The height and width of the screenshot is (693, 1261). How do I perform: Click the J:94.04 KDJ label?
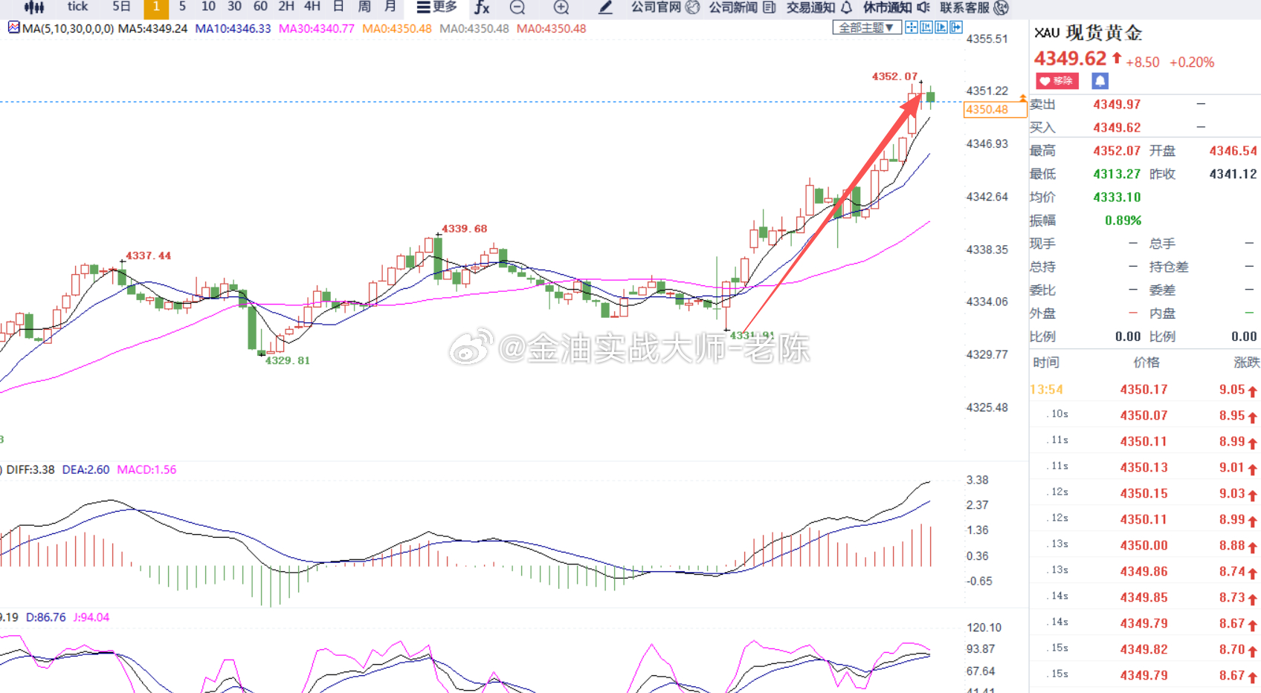click(x=91, y=617)
